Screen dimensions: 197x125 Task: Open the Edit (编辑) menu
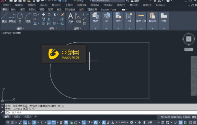pos(19,5)
